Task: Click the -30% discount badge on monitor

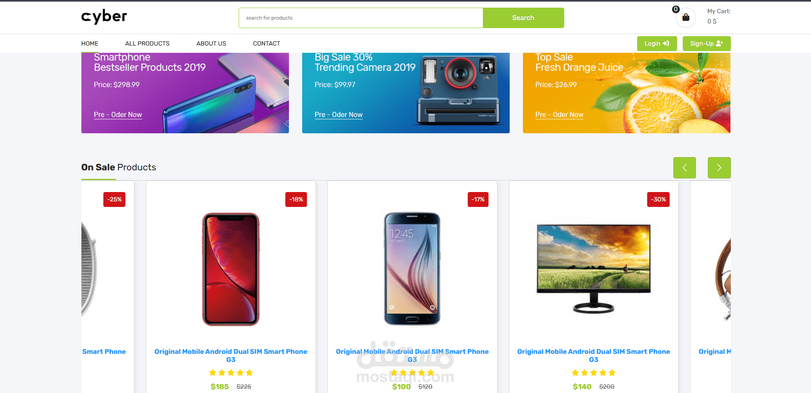Action: tap(658, 199)
